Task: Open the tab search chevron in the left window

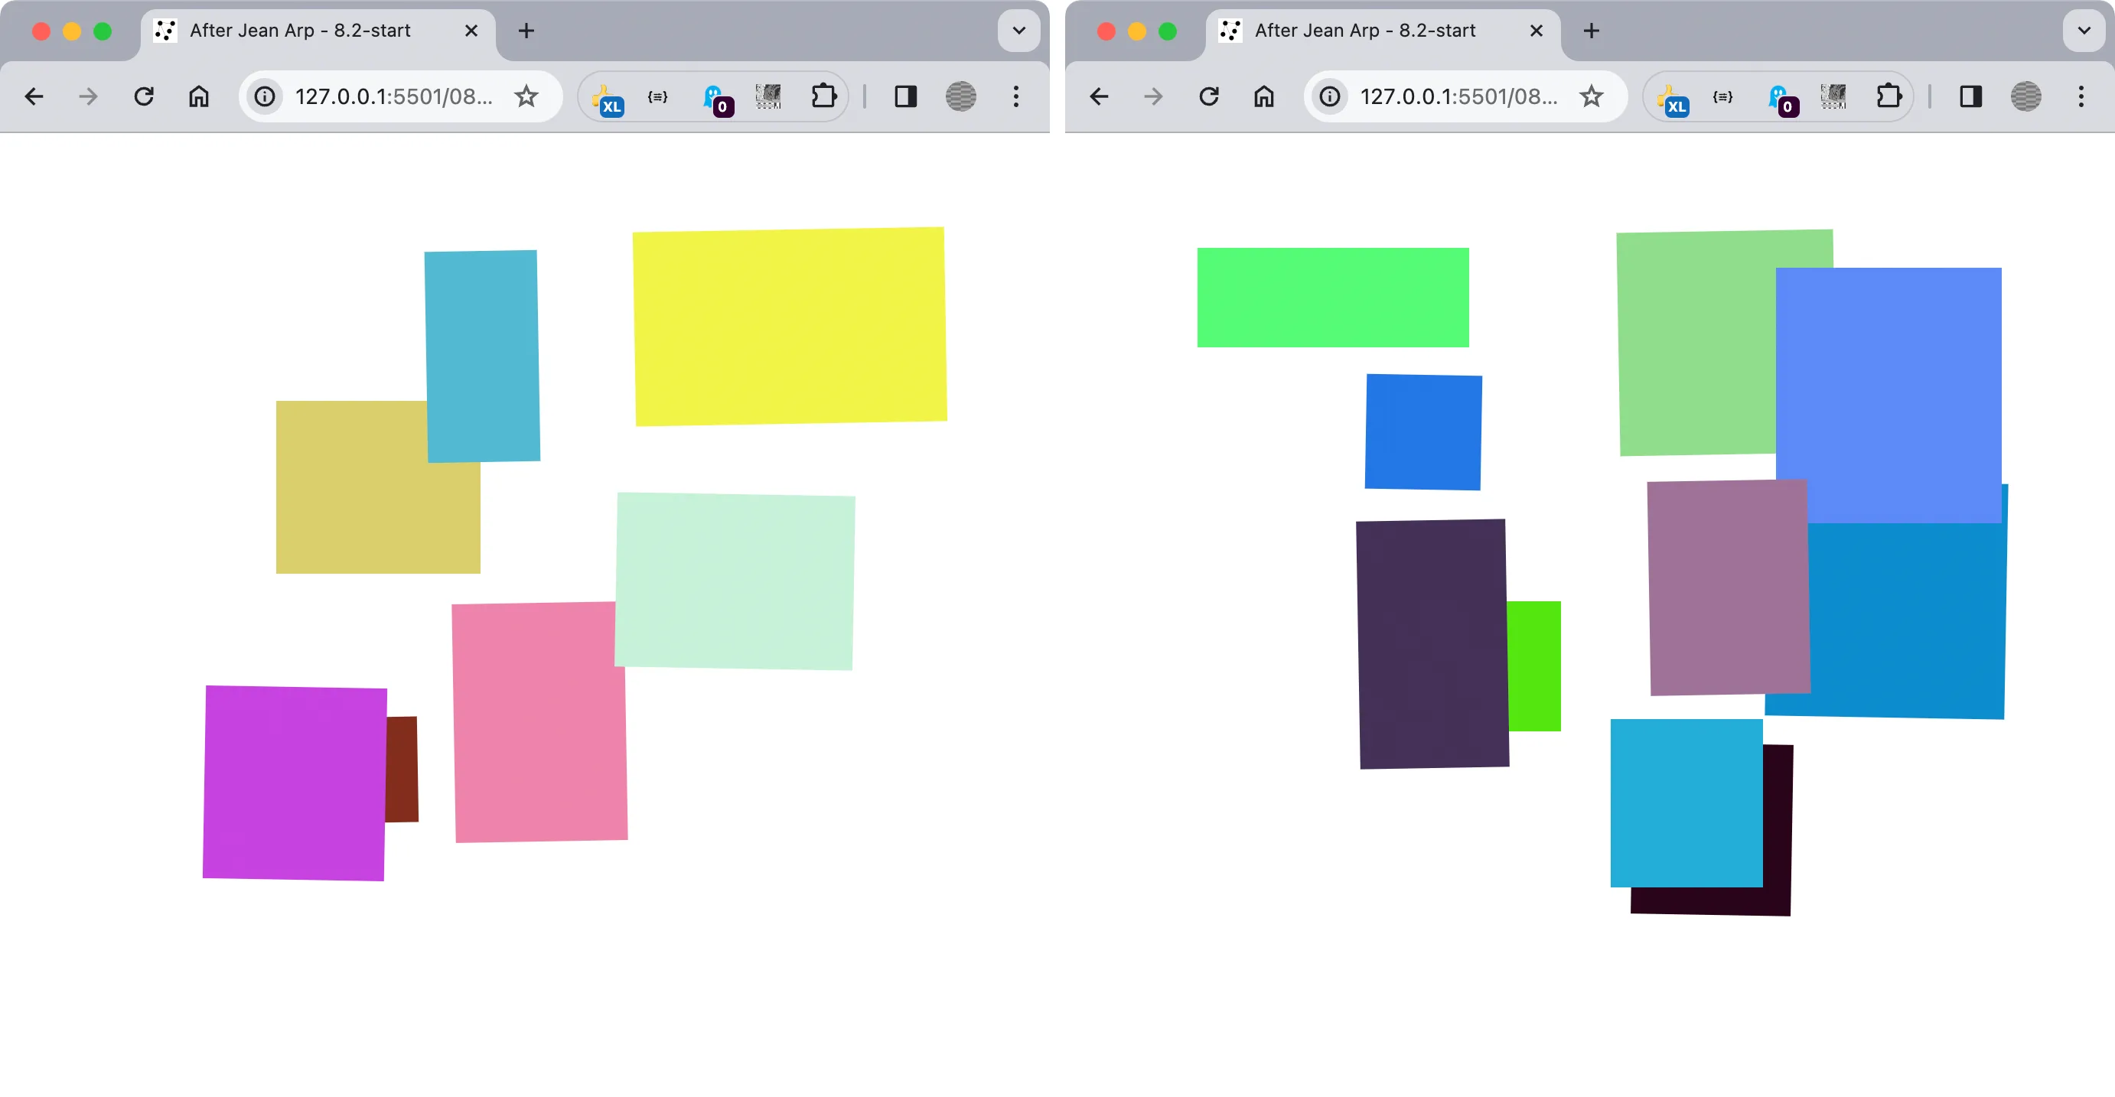Action: click(1018, 31)
